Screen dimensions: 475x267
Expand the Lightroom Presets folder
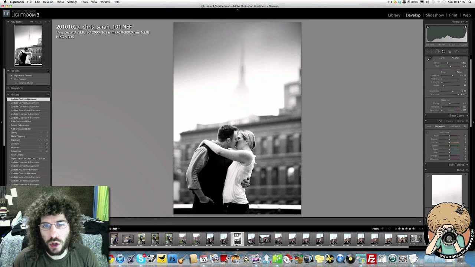click(11, 75)
